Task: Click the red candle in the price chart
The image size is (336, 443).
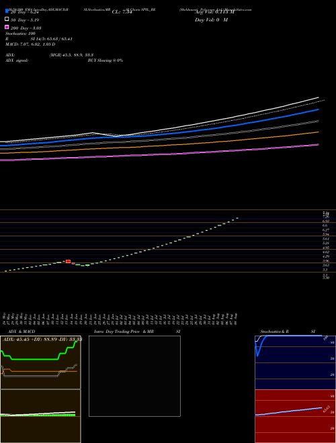Action: [x=68, y=261]
